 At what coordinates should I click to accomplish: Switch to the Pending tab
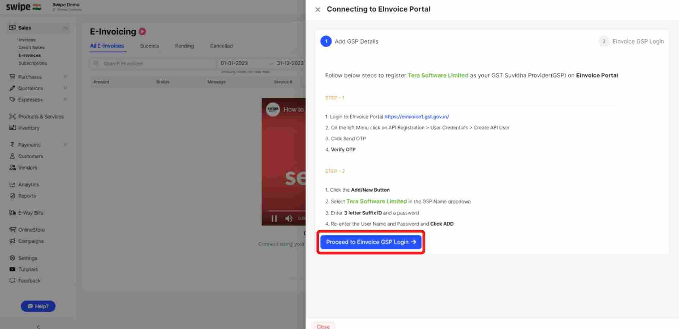pyautogui.click(x=184, y=46)
